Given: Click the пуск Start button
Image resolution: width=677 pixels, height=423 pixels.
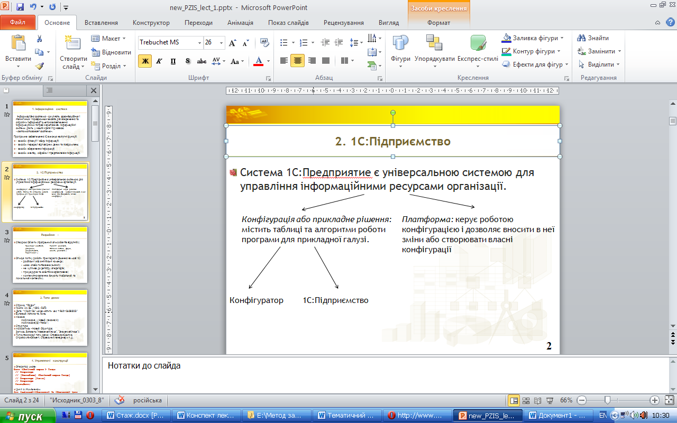Looking at the screenshot, I should (29, 416).
